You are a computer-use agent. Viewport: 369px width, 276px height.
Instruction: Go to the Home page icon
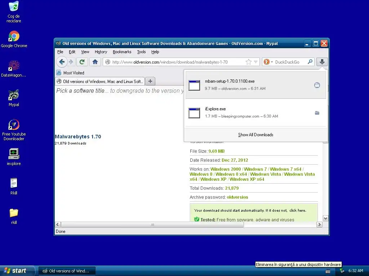point(95,62)
